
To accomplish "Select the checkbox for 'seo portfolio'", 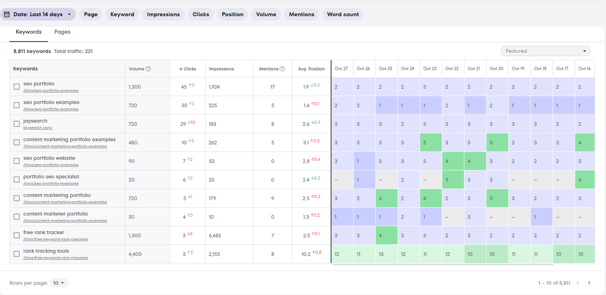I will point(16,87).
